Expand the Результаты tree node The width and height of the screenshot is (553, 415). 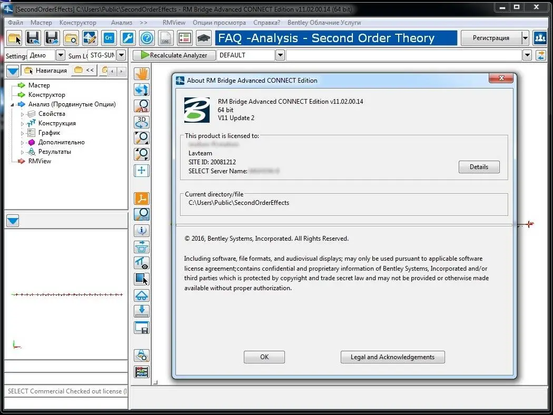pyautogui.click(x=22, y=152)
